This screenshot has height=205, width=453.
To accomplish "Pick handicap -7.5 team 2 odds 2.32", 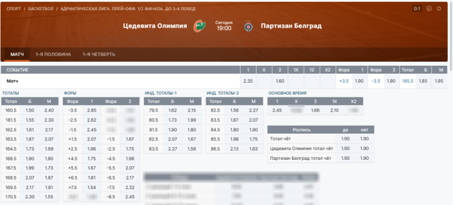I will (x=130, y=187).
